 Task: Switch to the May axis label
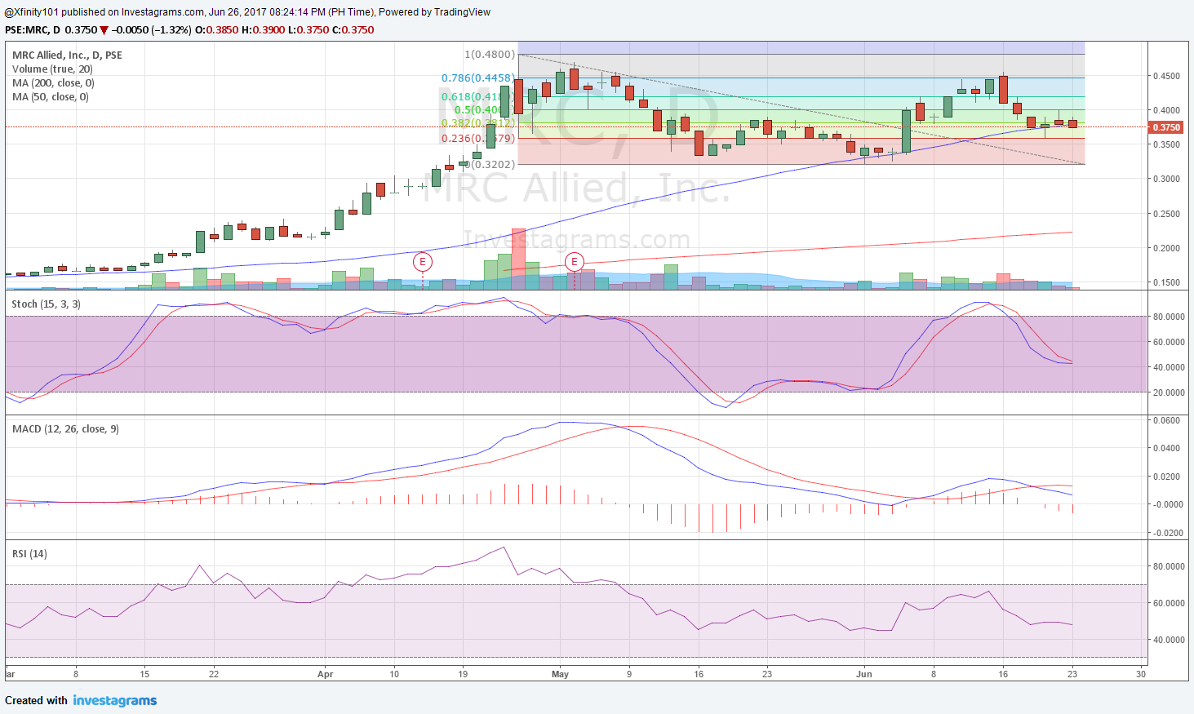pyautogui.click(x=560, y=675)
